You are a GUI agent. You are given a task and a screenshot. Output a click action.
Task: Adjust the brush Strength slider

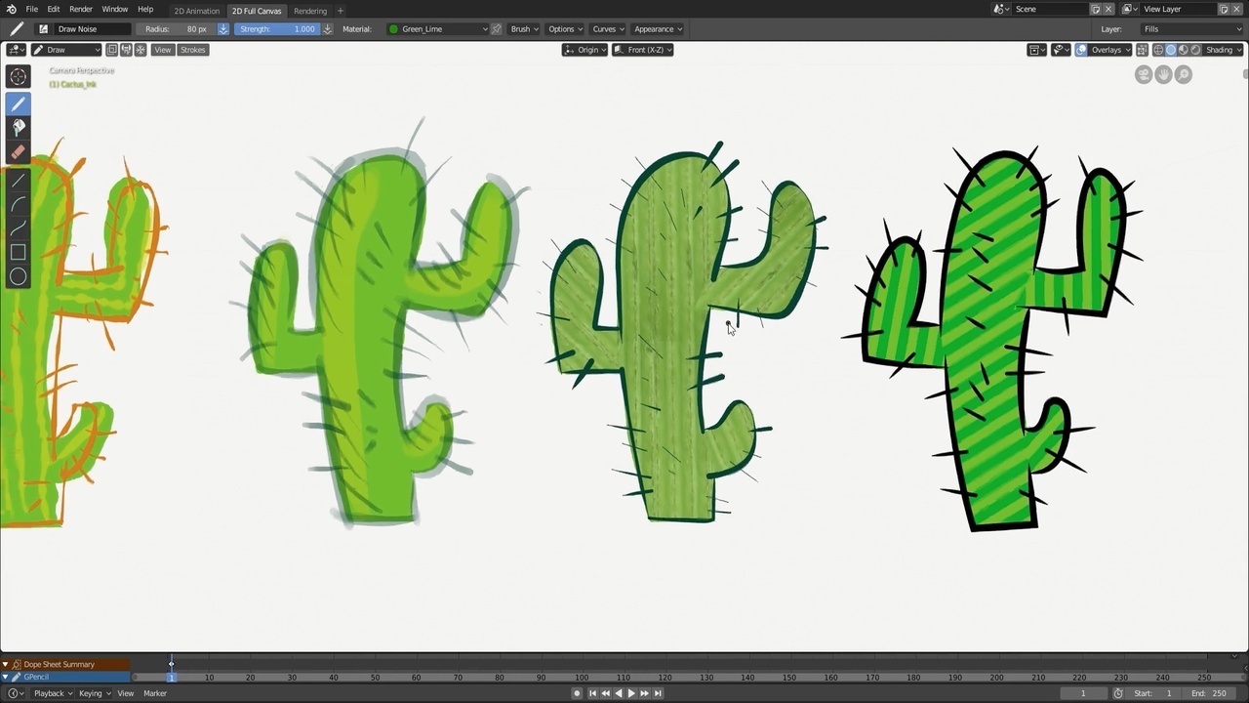point(277,29)
